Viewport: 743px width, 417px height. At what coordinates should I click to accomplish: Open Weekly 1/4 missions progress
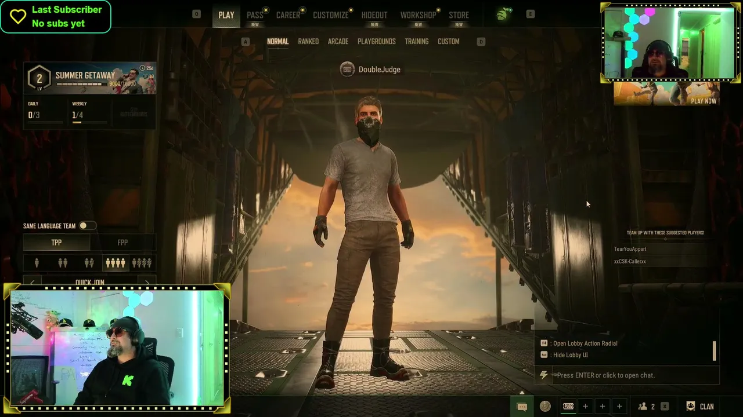pyautogui.click(x=89, y=112)
